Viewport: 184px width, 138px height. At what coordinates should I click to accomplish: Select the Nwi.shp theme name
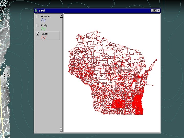coord(44,34)
